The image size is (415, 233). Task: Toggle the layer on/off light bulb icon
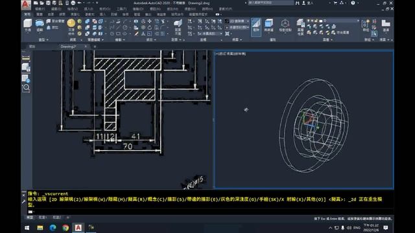coord(309,21)
